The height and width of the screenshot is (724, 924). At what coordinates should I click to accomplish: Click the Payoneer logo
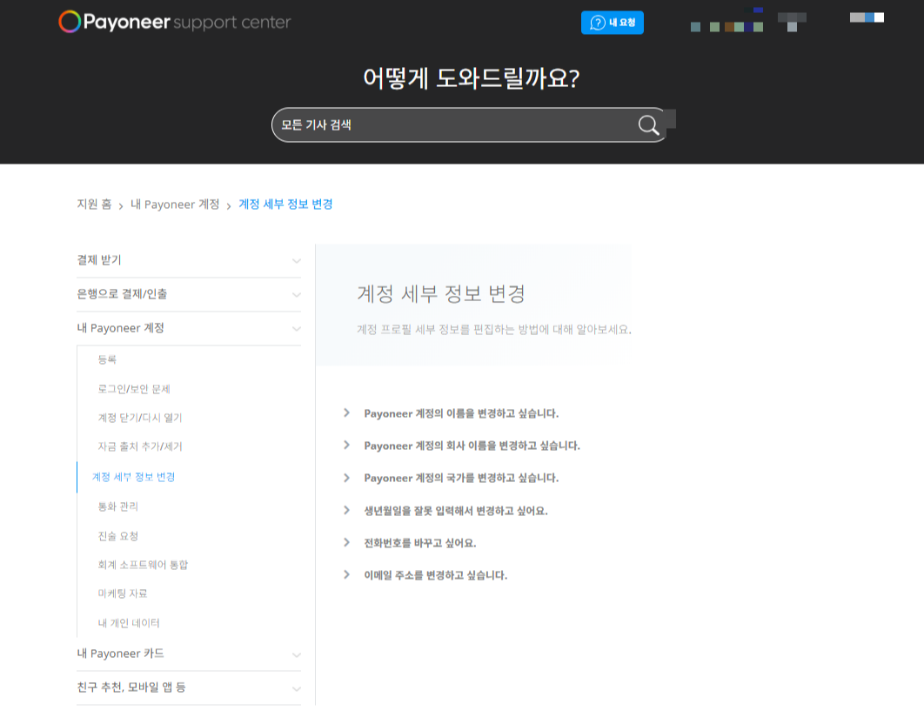click(174, 22)
